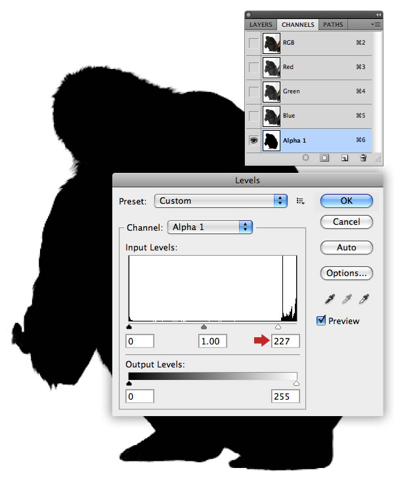
Task: Click load channel as selection icon
Action: [x=305, y=158]
